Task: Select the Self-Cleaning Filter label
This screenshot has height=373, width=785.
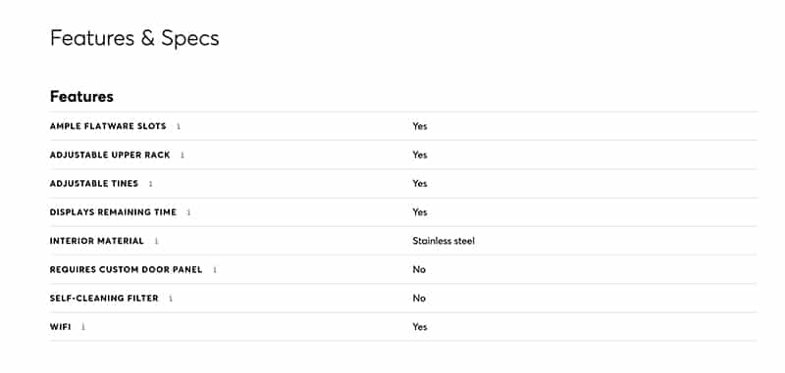Action: (x=104, y=298)
